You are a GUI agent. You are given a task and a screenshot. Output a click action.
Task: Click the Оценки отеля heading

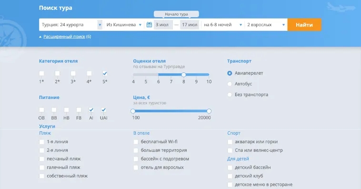click(149, 61)
